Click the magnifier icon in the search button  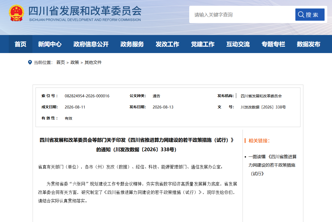(301, 15)
